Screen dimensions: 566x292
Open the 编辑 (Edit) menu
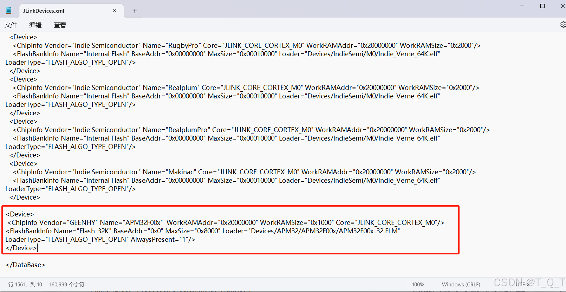[x=35, y=25]
